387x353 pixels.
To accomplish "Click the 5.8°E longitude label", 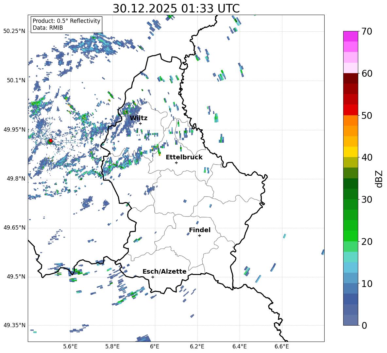I will point(112,347).
